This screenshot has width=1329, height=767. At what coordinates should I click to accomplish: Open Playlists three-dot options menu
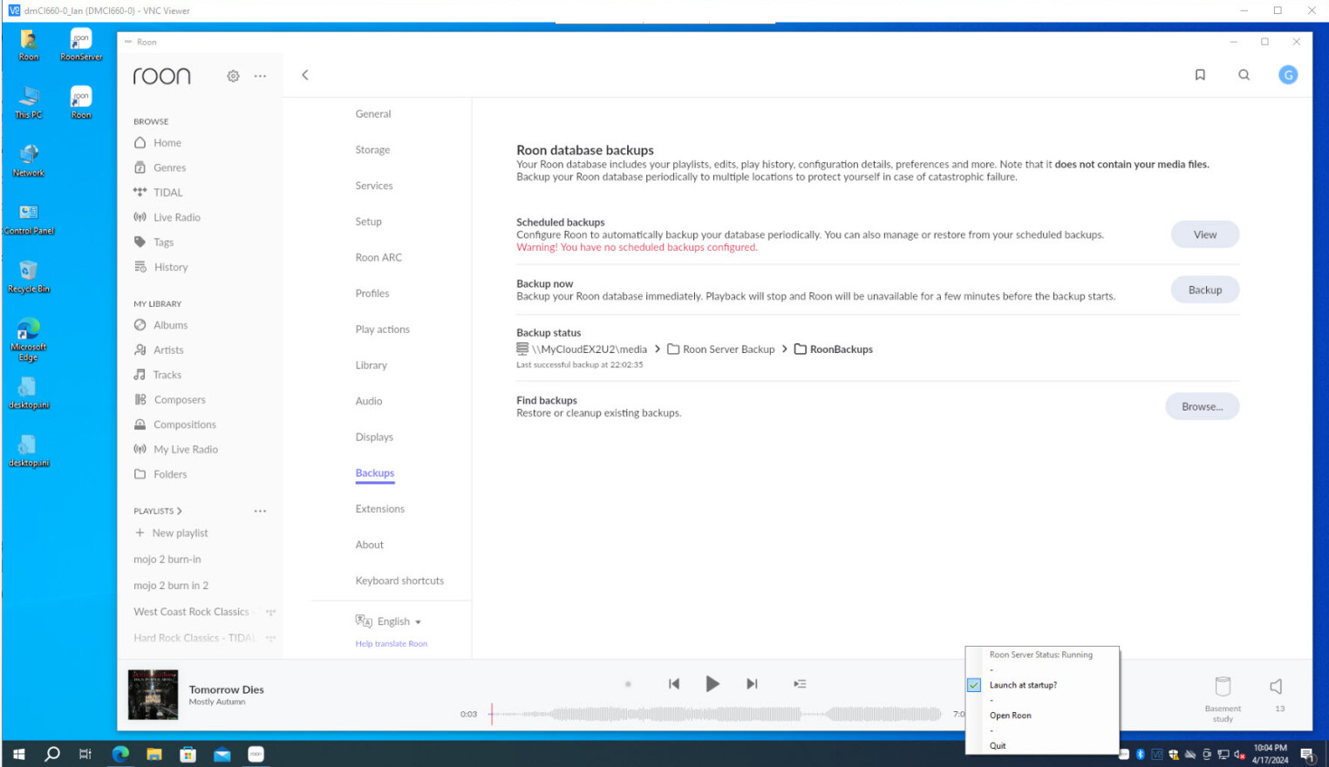pos(260,511)
